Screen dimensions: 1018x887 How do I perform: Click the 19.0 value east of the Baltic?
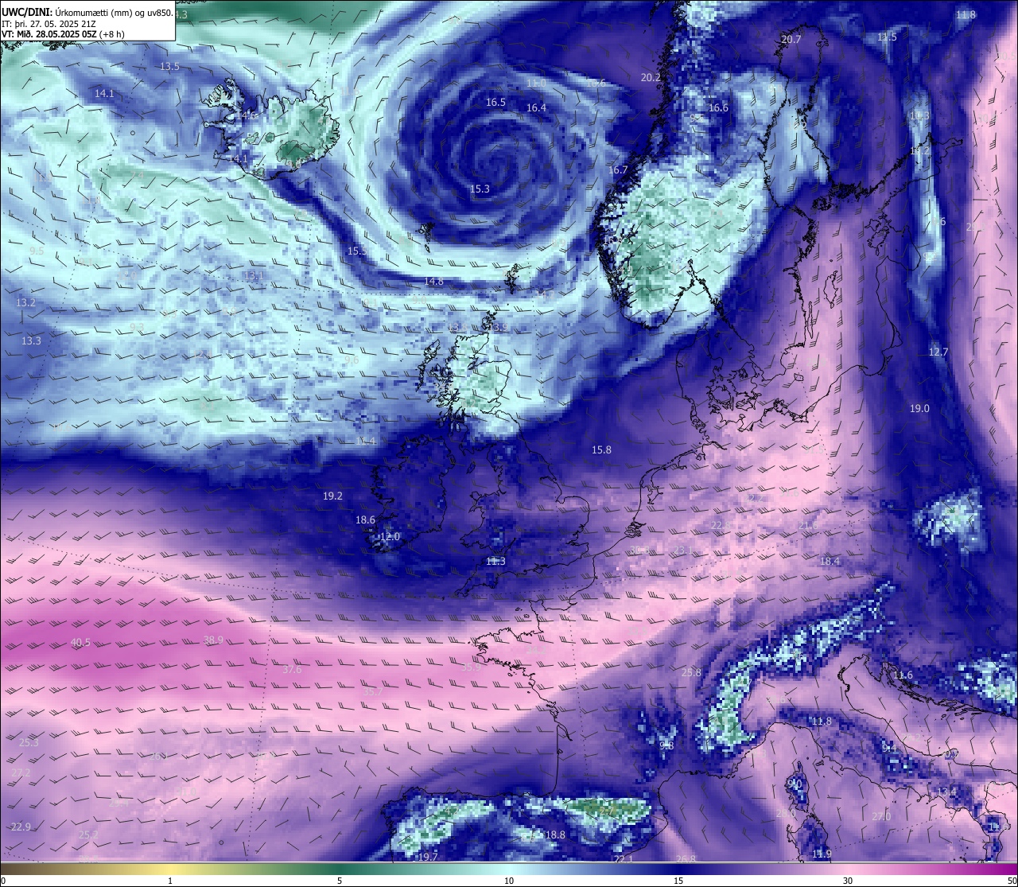919,409
